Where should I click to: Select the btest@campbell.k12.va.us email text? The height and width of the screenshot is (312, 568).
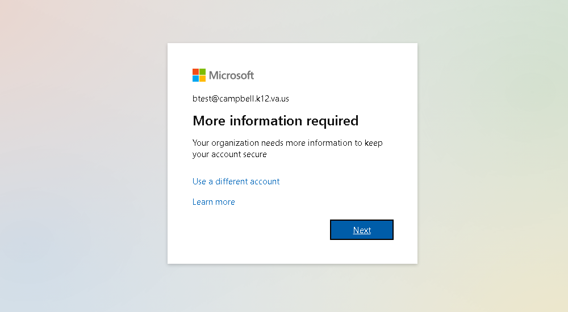coord(240,99)
